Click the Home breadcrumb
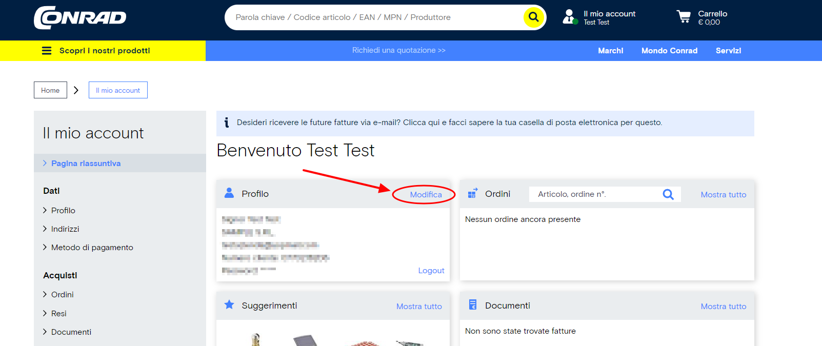 click(x=50, y=90)
